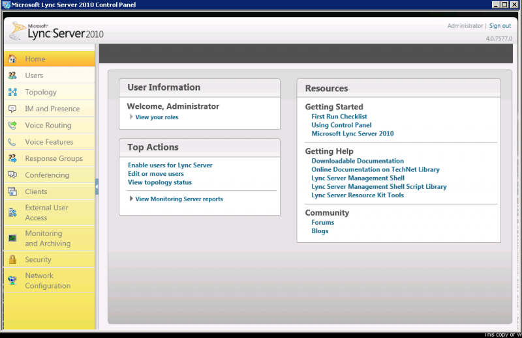The height and width of the screenshot is (338, 522).
Task: Click the Getting Started heading
Action: 334,107
